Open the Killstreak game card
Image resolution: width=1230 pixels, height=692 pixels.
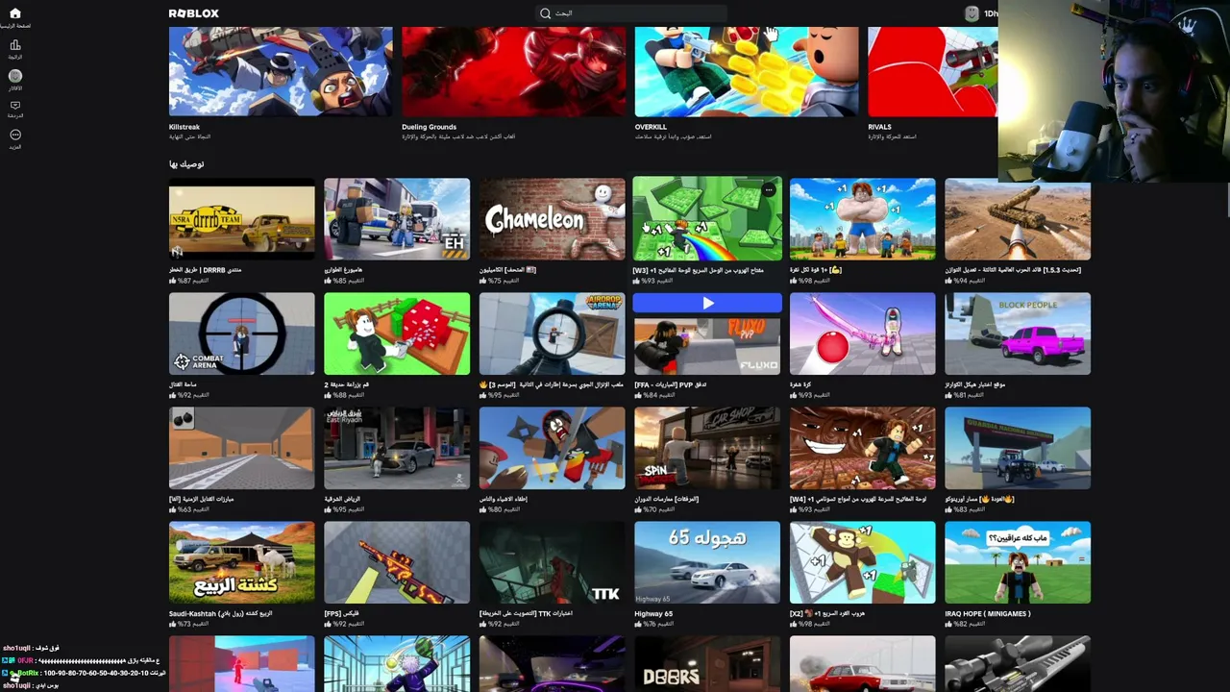(x=281, y=71)
